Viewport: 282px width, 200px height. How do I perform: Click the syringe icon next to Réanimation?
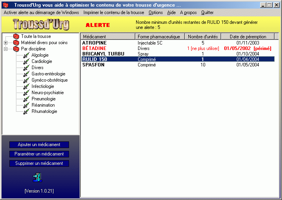[x=27, y=105]
